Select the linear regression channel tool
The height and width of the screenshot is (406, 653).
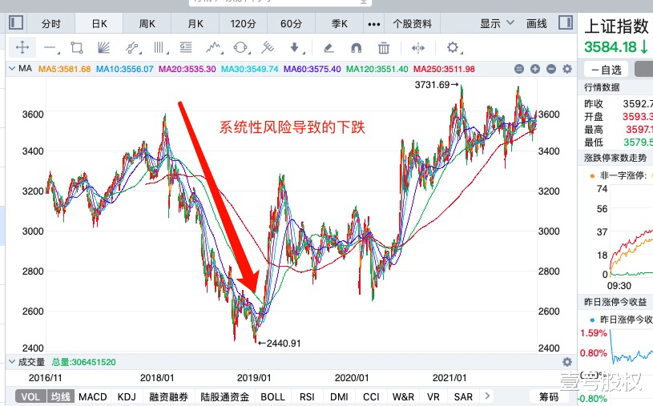[x=132, y=48]
